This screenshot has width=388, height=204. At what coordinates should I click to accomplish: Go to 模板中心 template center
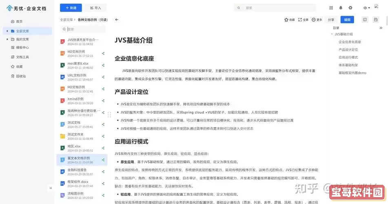pyautogui.click(x=20, y=47)
